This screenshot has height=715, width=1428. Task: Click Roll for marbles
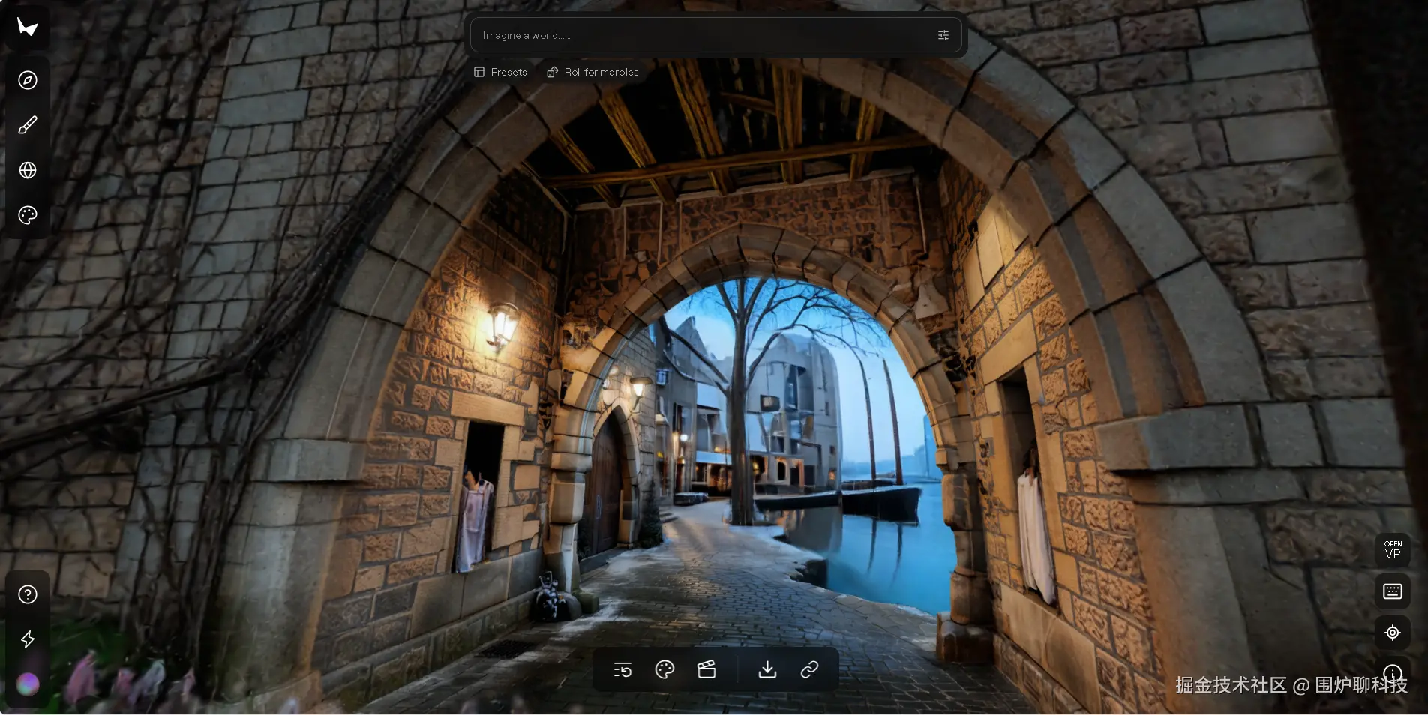[592, 72]
